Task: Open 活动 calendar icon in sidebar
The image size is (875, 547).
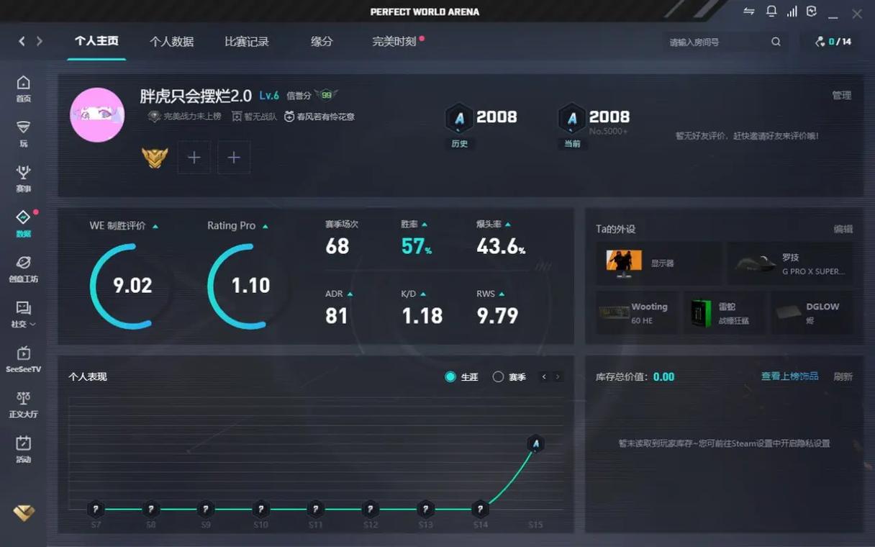Action: pos(23,449)
